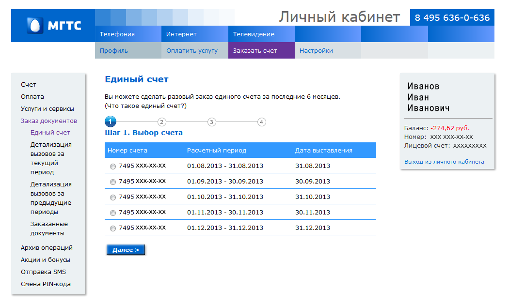This screenshot has height=305, width=509.
Task: Open the Интернет tab
Action: pyautogui.click(x=195, y=34)
